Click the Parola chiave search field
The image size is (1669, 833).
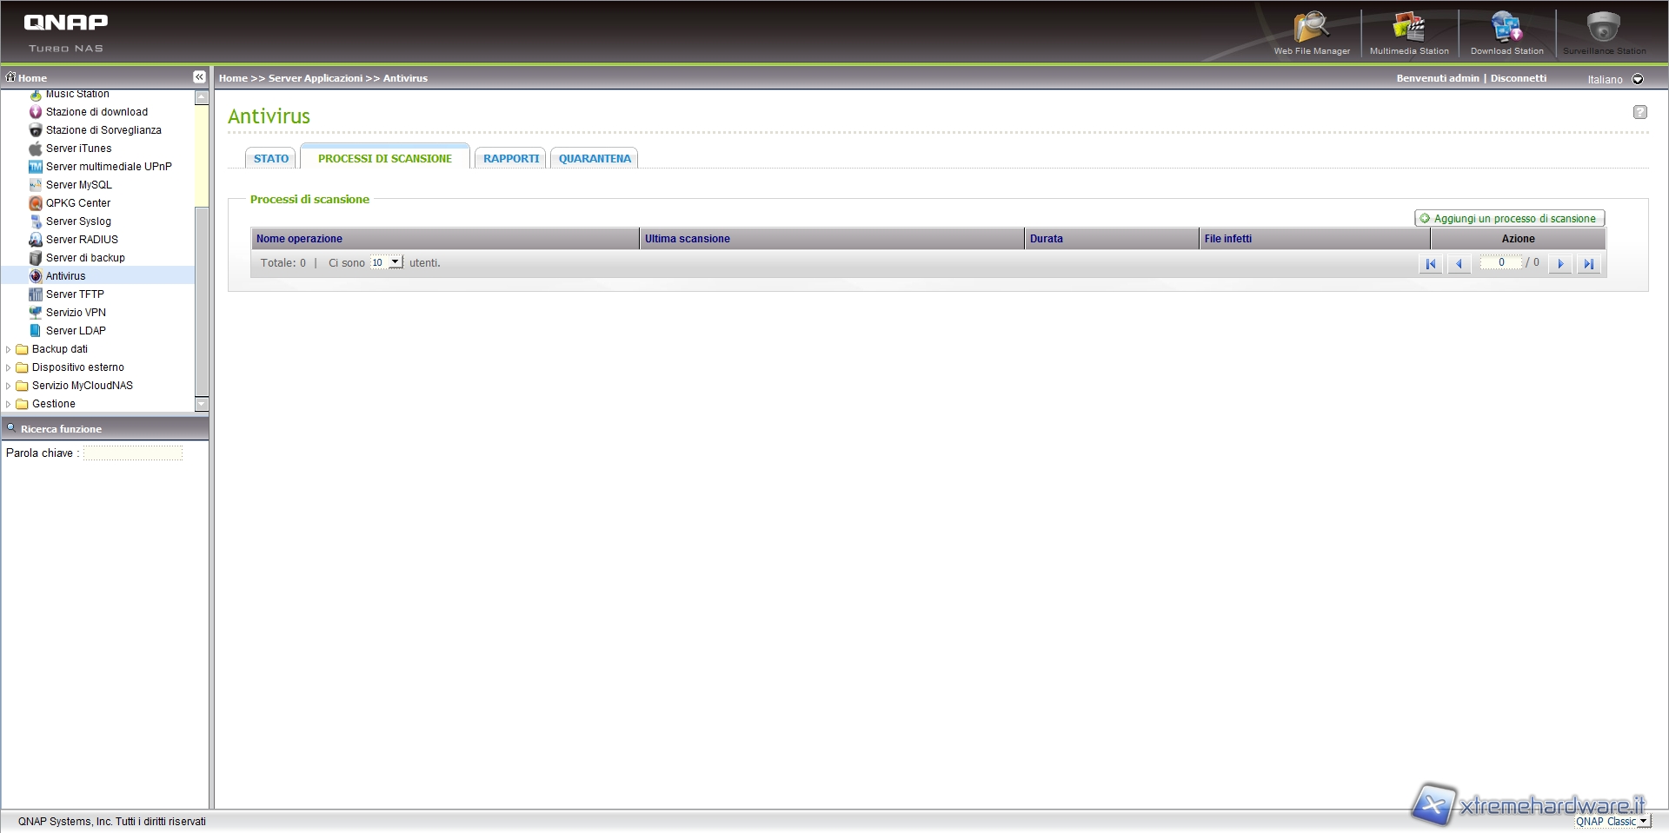[x=133, y=453]
